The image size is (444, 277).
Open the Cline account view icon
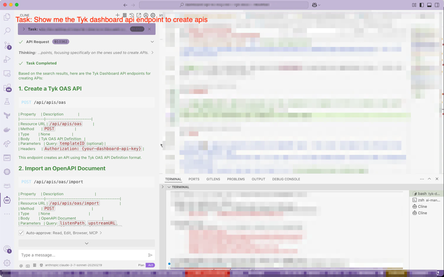click(146, 15)
